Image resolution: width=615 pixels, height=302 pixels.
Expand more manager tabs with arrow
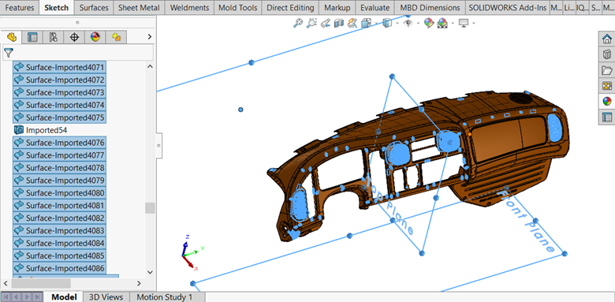click(x=149, y=37)
